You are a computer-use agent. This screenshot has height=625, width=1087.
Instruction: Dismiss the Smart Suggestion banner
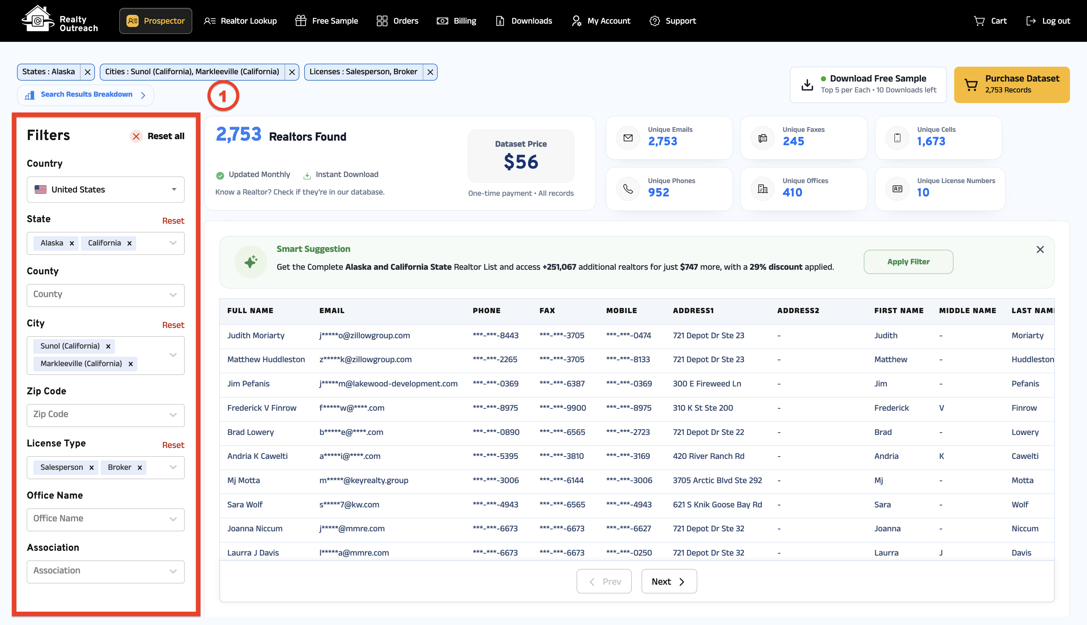[x=1040, y=249]
